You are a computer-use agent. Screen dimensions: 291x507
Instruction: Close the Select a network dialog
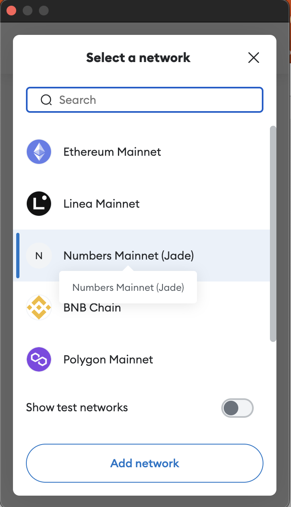pyautogui.click(x=254, y=58)
